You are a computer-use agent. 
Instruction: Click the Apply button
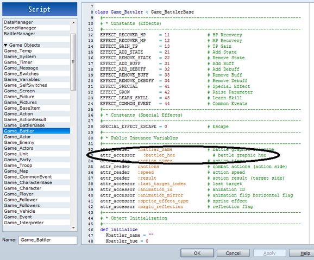point(269,253)
